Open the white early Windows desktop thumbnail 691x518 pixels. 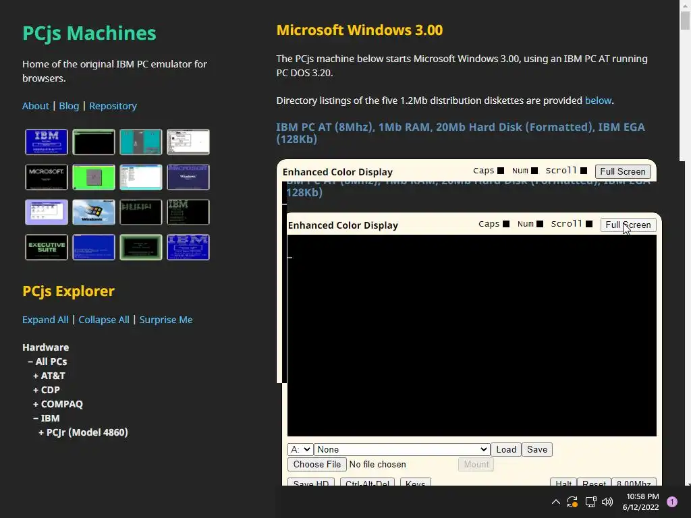pyautogui.click(x=188, y=142)
